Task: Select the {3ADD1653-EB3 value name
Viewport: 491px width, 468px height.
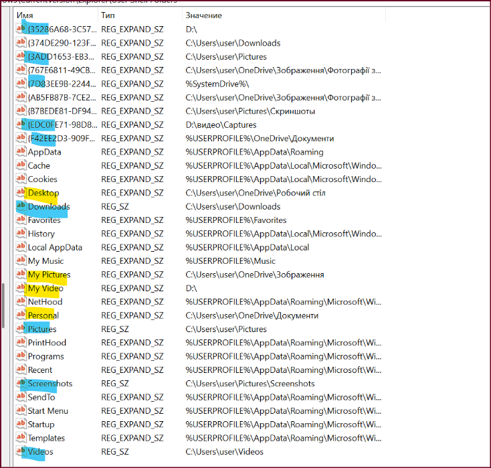Action: tap(61, 56)
